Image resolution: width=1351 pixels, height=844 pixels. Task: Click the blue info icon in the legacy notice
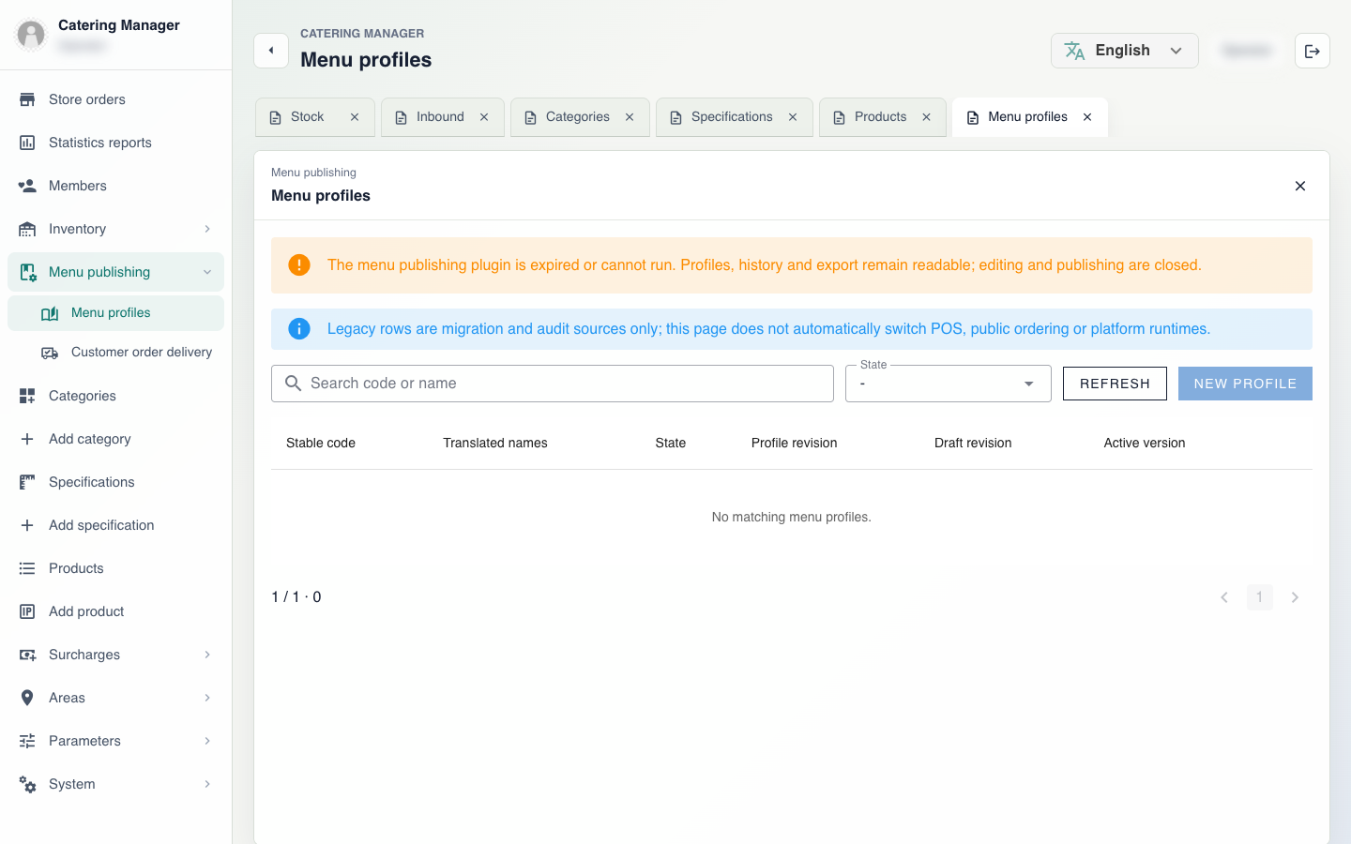[299, 329]
